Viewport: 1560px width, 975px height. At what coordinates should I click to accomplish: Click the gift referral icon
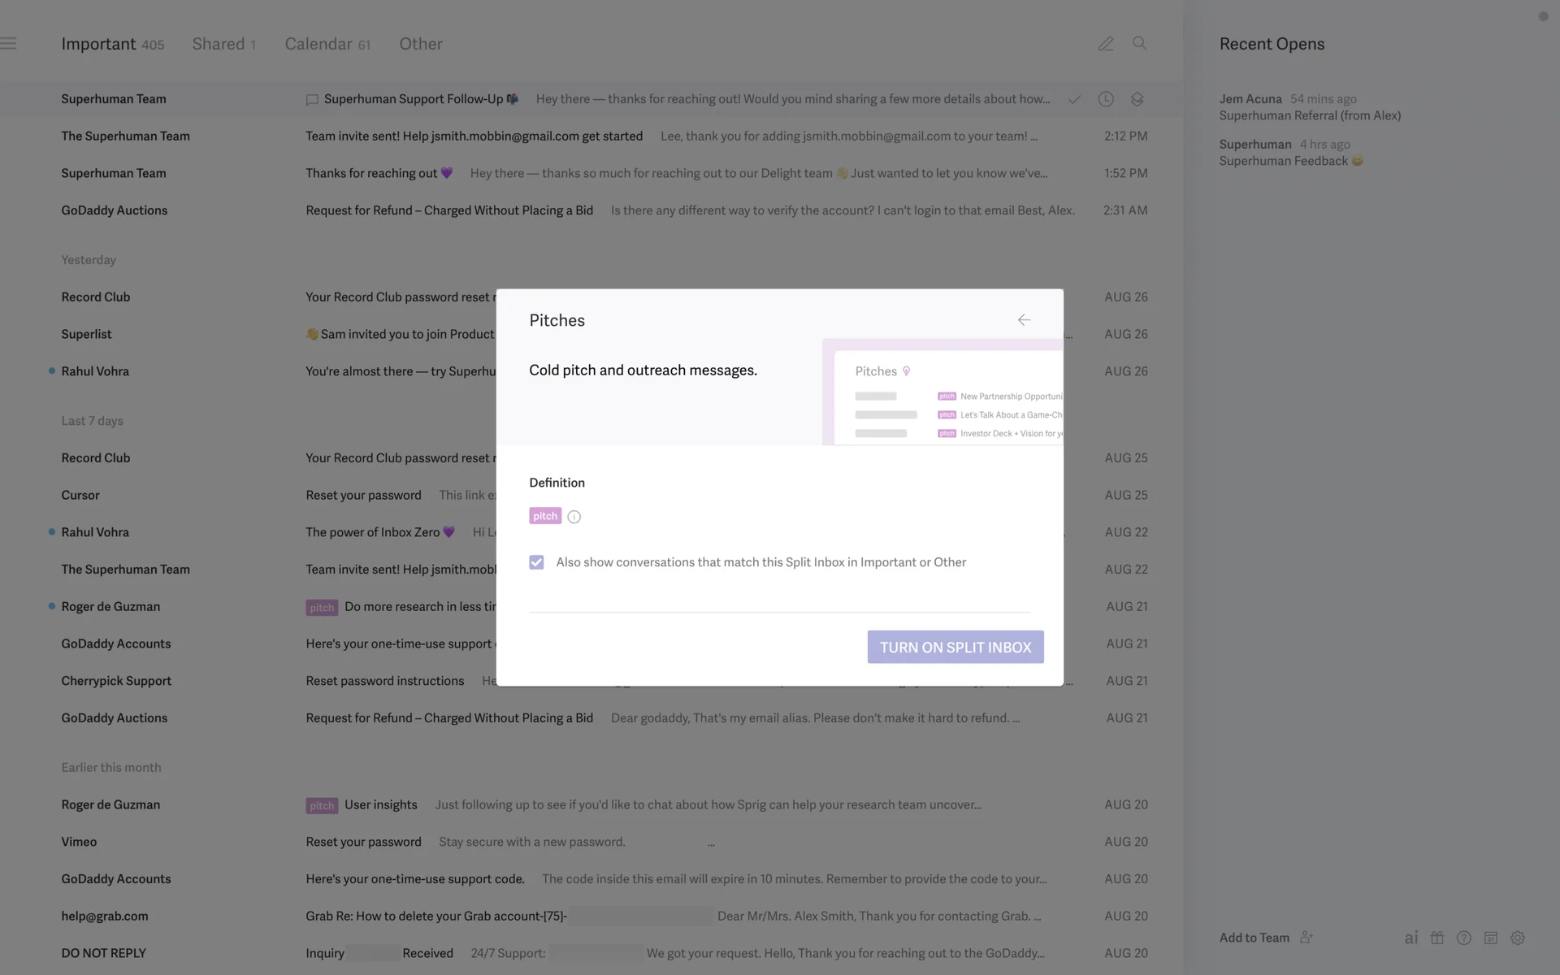[1437, 938]
